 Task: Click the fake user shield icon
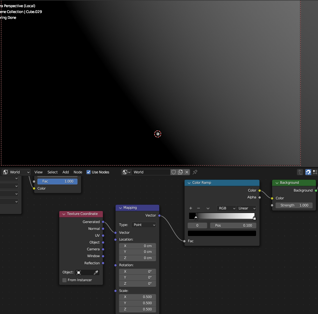pyautogui.click(x=174, y=172)
